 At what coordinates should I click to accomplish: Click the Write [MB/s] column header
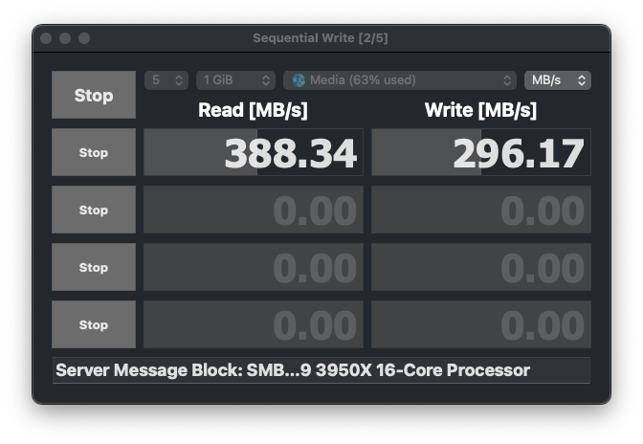point(480,110)
